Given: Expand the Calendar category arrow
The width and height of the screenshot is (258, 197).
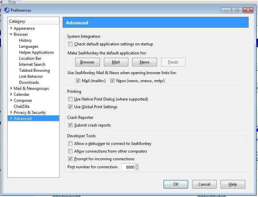Looking at the screenshot, I should coord(11,94).
